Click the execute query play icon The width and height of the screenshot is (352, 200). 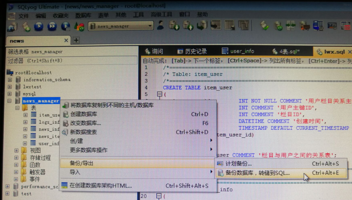click(x=39, y=26)
